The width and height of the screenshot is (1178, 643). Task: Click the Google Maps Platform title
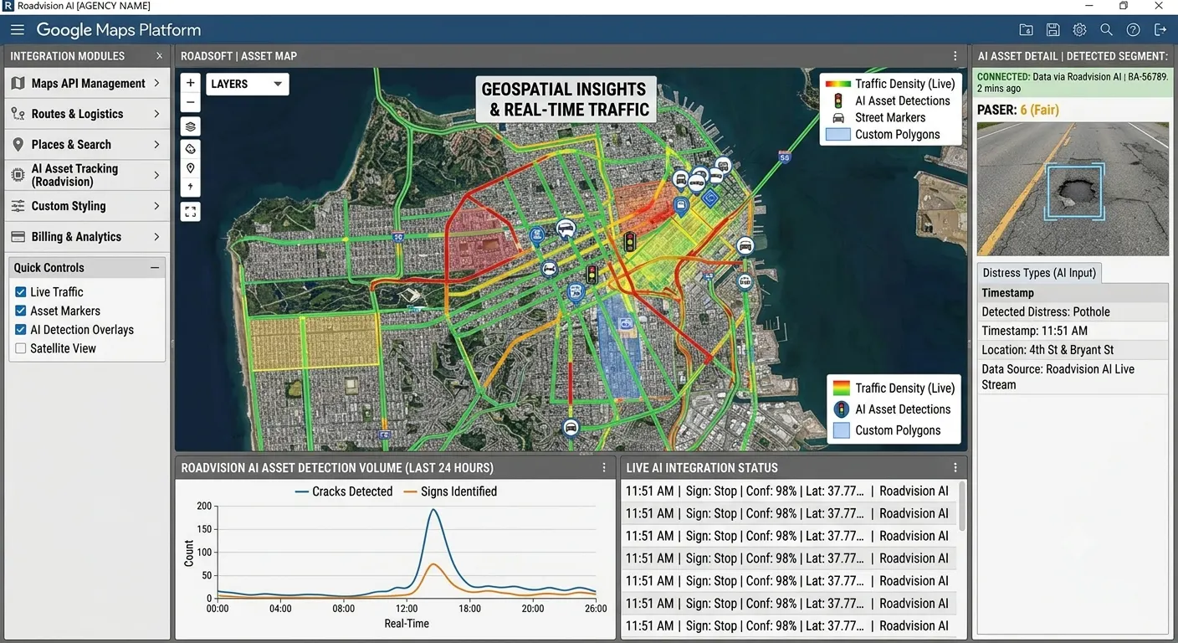click(x=119, y=30)
